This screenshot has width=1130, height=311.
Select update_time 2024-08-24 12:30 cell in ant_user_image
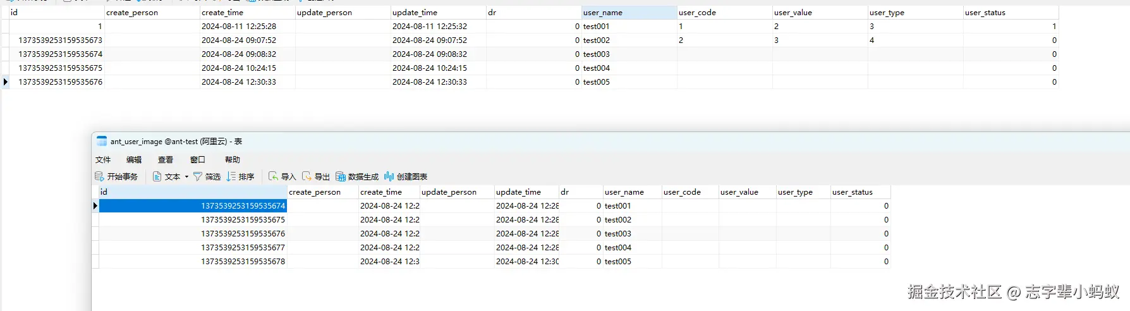(526, 262)
